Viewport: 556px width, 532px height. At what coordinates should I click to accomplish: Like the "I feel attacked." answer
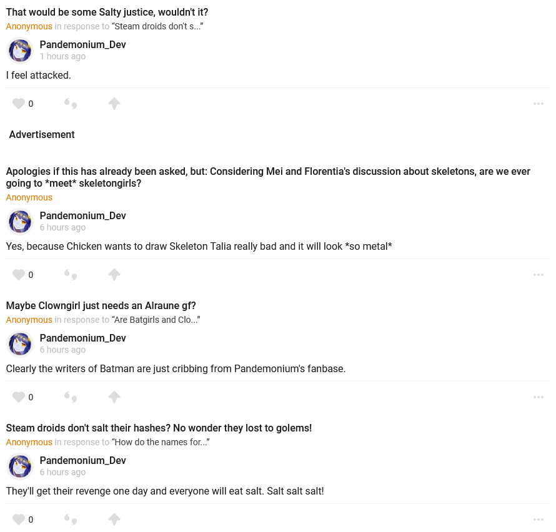pos(19,104)
